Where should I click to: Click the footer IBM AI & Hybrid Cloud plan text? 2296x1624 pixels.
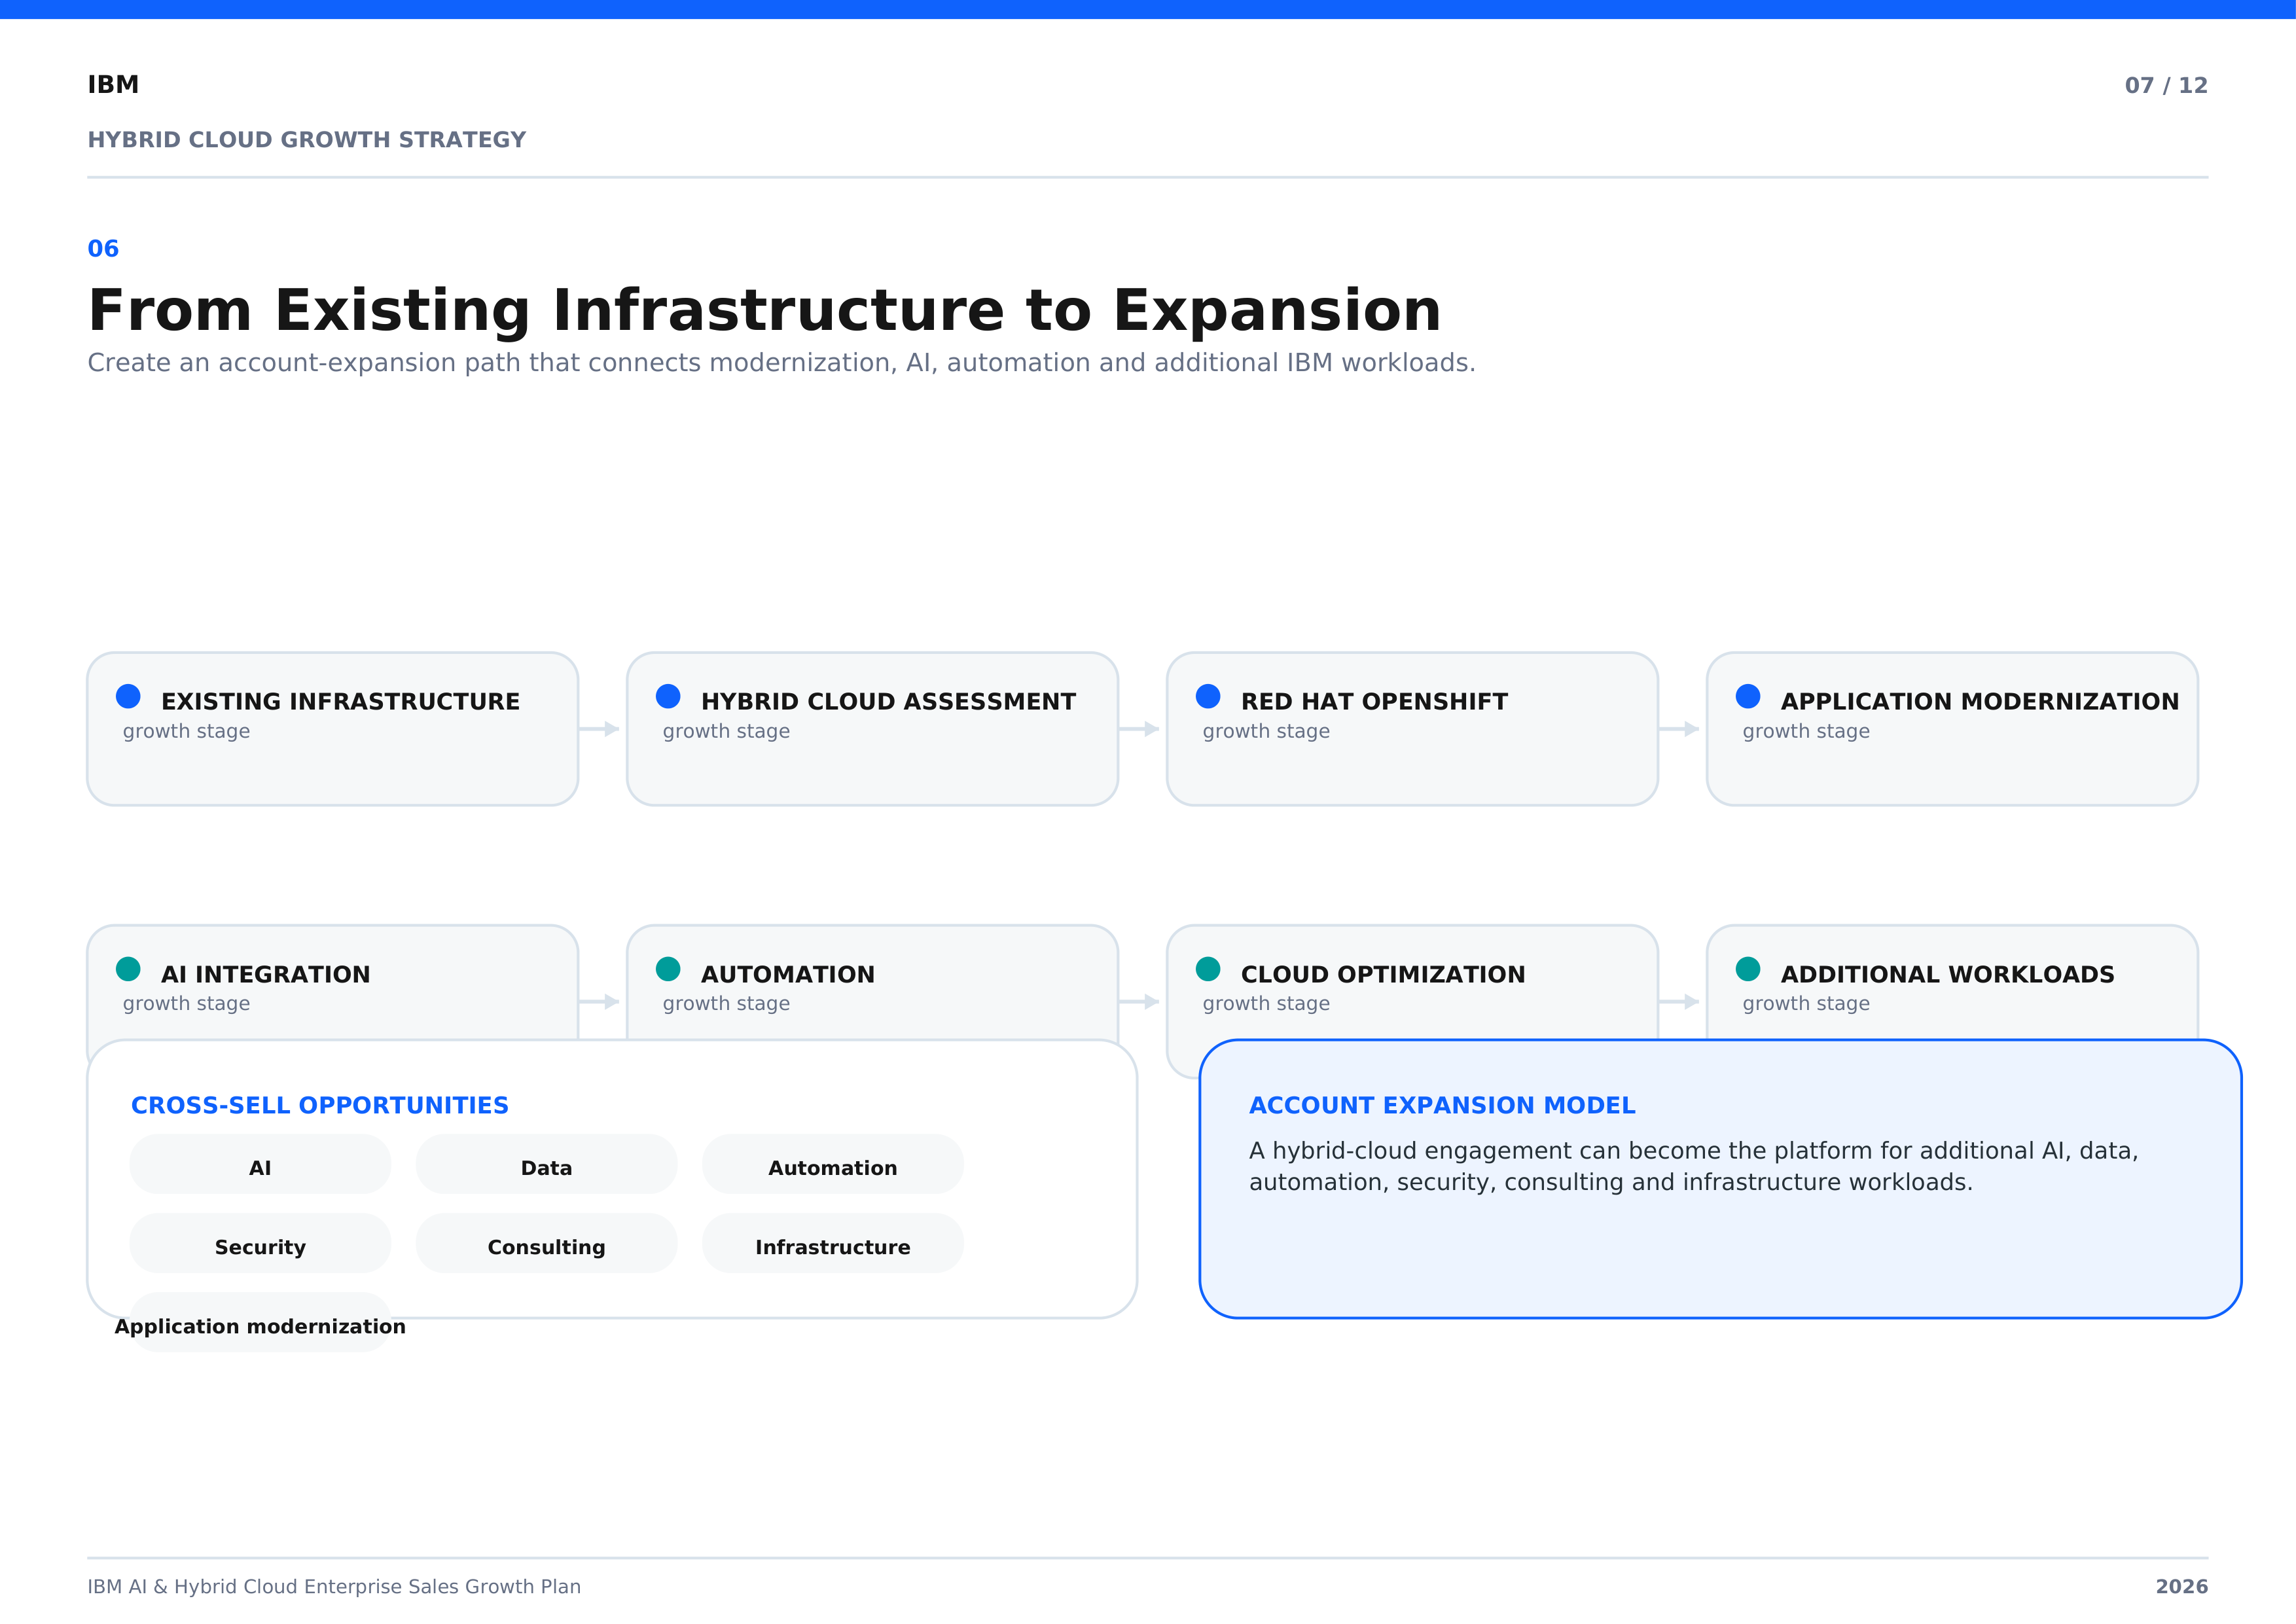click(334, 1587)
